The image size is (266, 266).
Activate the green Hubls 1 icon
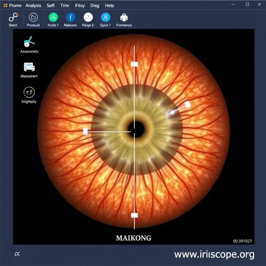pyautogui.click(x=53, y=18)
